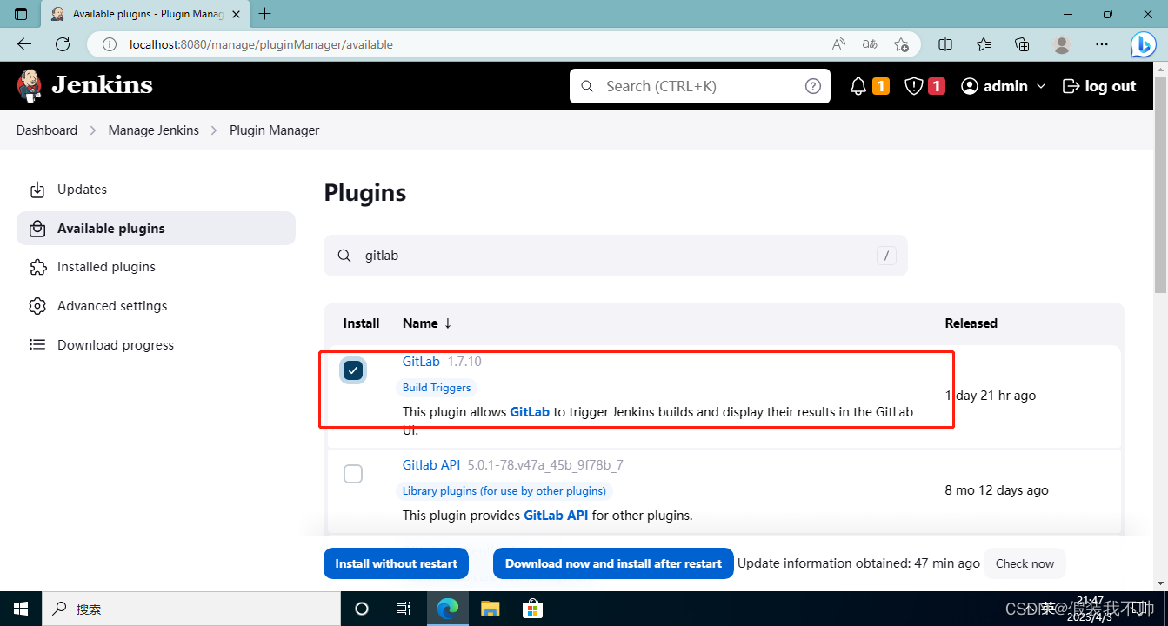Click the Build Triggers category tag
This screenshot has height=626, width=1168.
(x=437, y=388)
